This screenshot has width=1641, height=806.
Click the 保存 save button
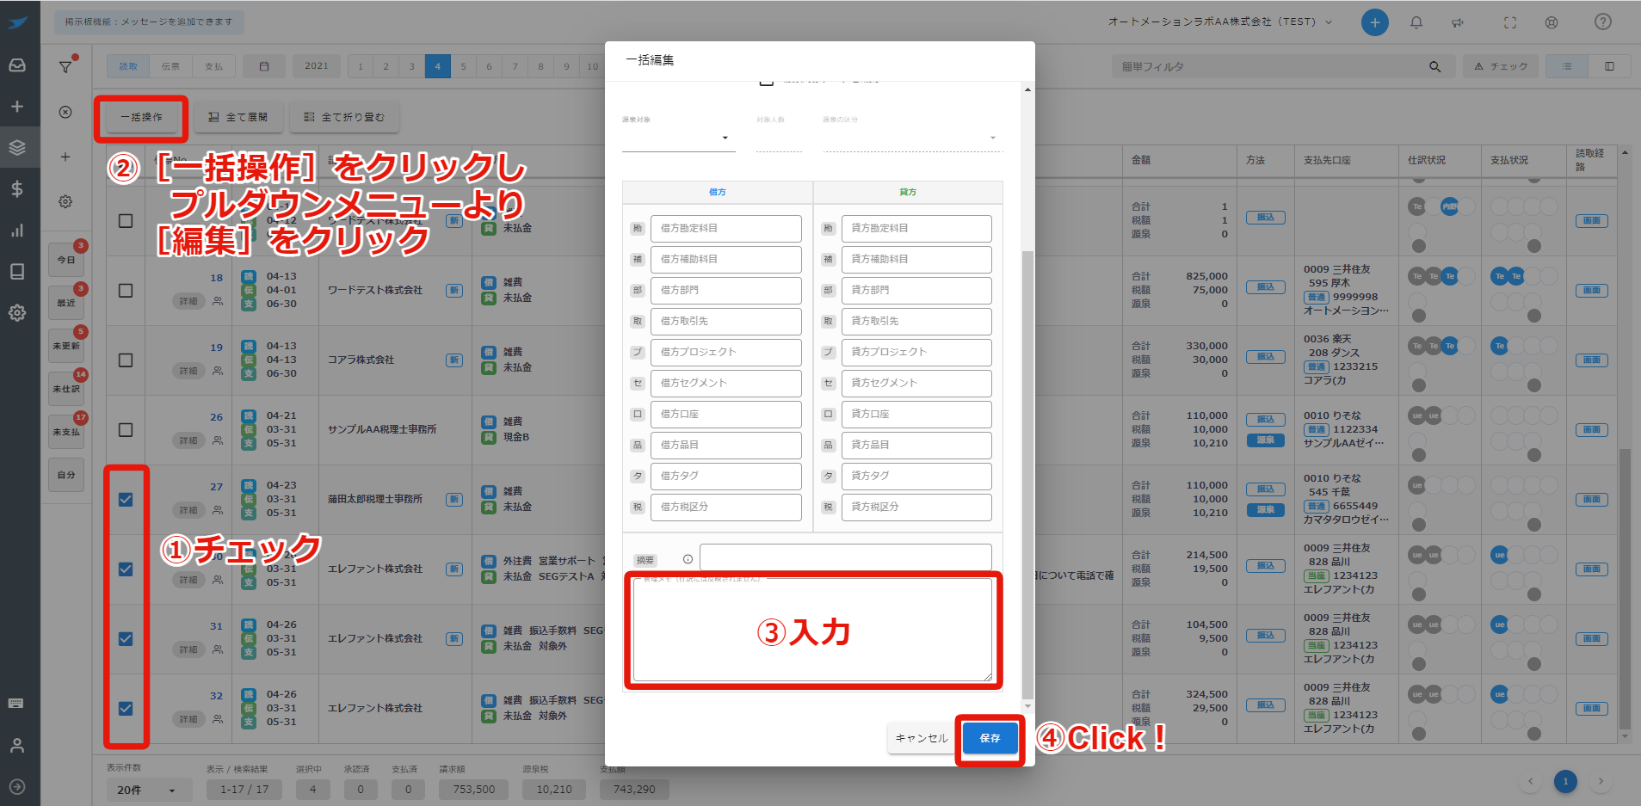tap(990, 738)
